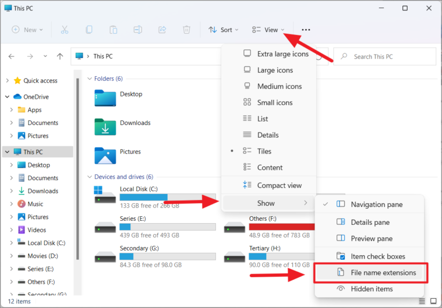Collapse the Folders (6) group

coord(89,78)
